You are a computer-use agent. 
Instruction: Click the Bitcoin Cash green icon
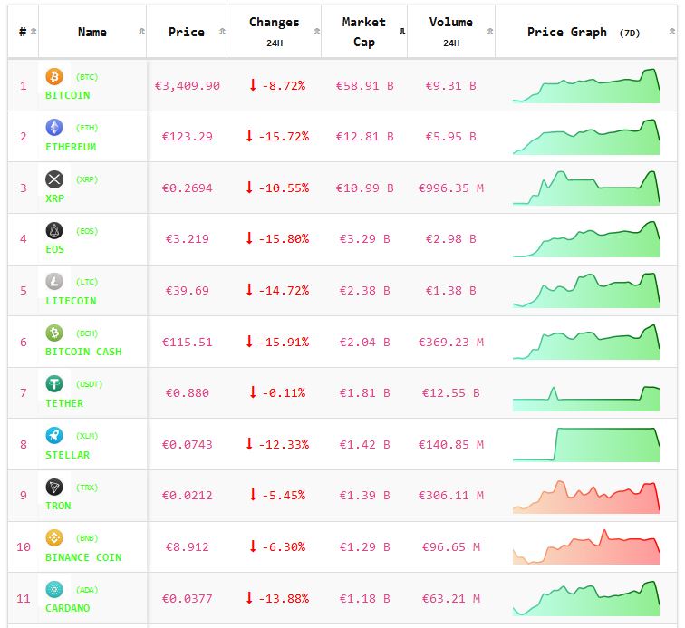point(54,333)
